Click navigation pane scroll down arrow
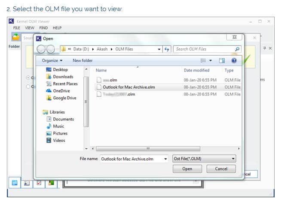Viewport: 300px width, 198px height. click(x=86, y=148)
